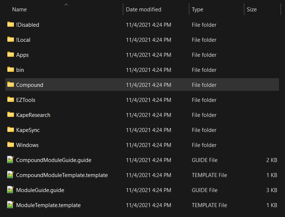Click the 'Compound' folder name
The height and width of the screenshot is (217, 285).
[x=30, y=85]
